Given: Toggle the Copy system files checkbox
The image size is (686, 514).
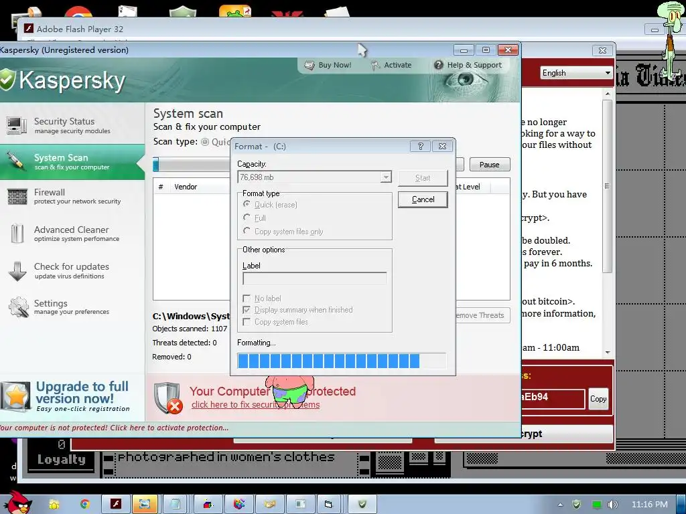Looking at the screenshot, I should tap(247, 322).
